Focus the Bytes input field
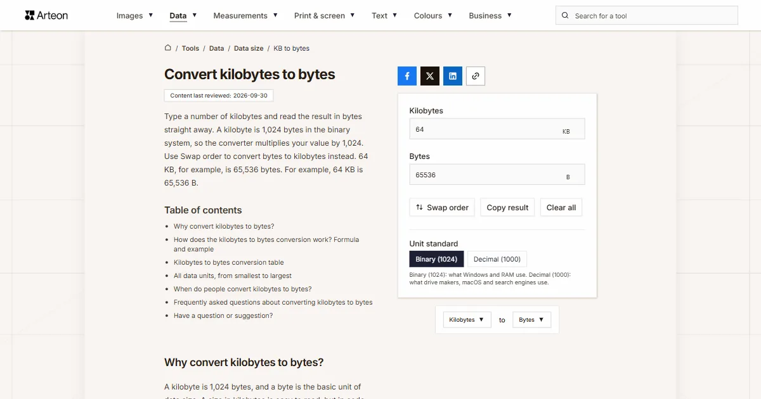Screen dimensions: 761x399 [x=497, y=175]
